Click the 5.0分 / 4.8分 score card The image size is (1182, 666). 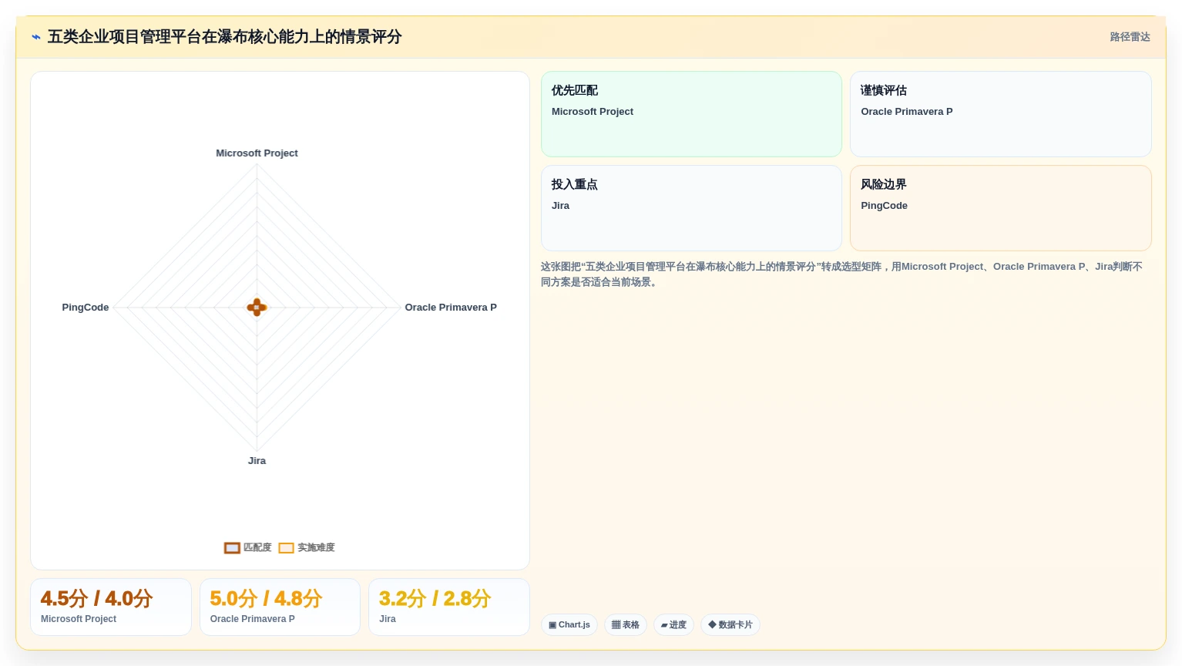click(280, 607)
